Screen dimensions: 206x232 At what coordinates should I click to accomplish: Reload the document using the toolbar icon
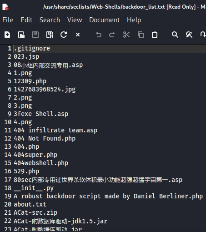64,35
